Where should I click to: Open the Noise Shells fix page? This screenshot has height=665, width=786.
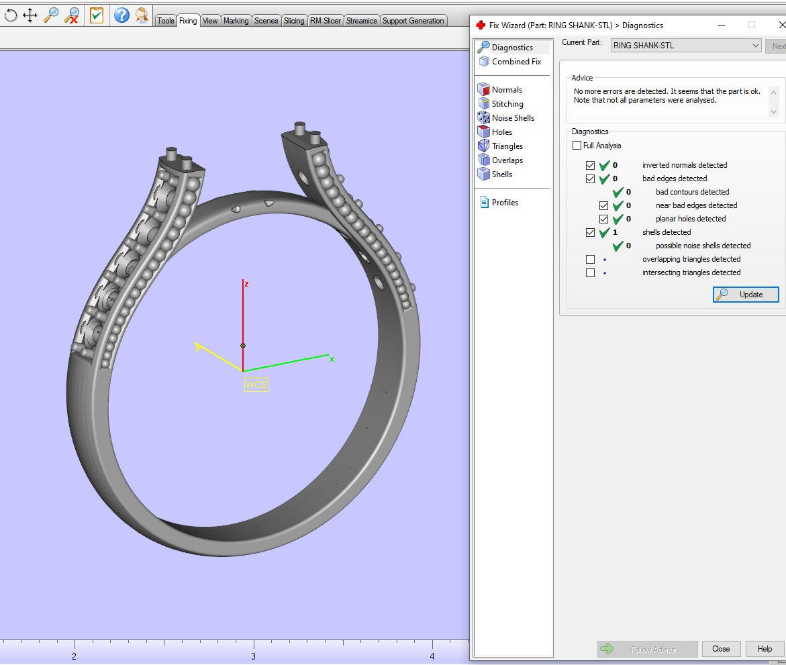click(x=513, y=118)
